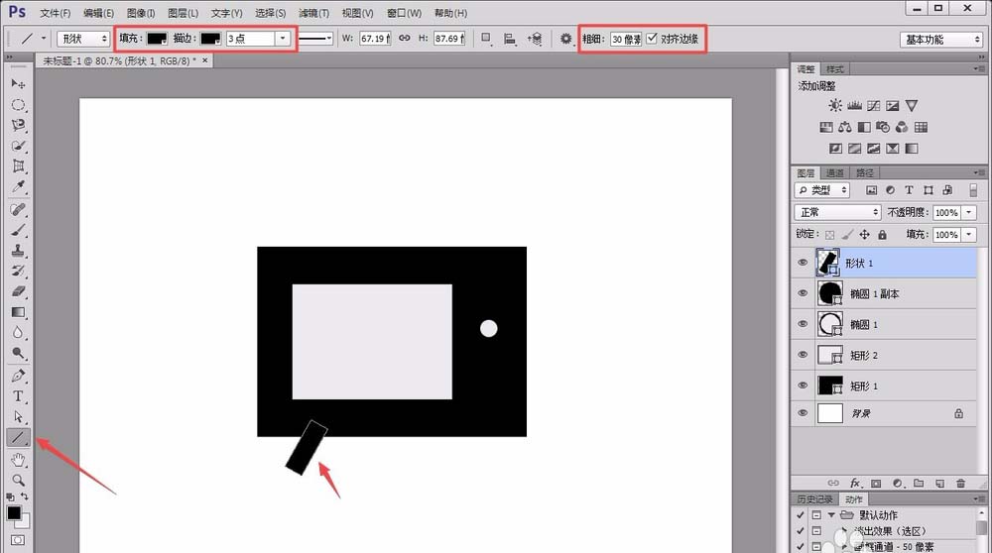Open the 形状 tool mode dropdown
Viewport: 992px width, 553px height.
83,39
